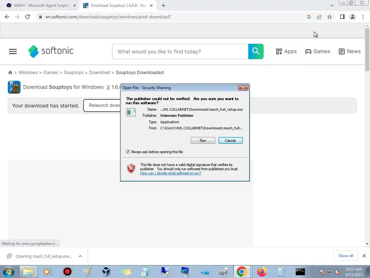The height and width of the screenshot is (278, 370).
Task: Open Apps section in Softonic header
Action: 286,51
